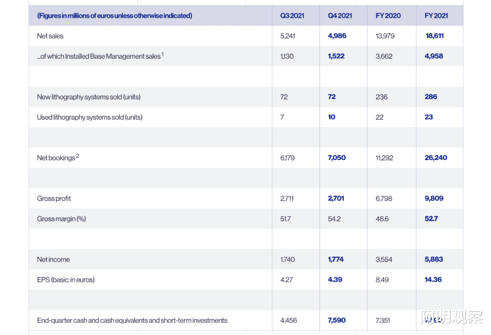This screenshot has height=335, width=491.
Task: Click the Q3 2021 column header
Action: click(292, 15)
